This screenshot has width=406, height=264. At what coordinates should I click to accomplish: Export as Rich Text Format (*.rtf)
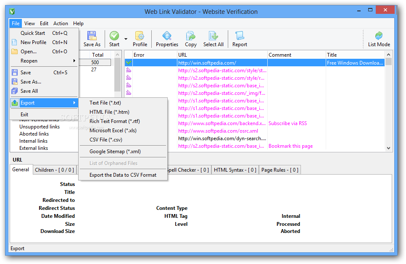click(x=123, y=121)
